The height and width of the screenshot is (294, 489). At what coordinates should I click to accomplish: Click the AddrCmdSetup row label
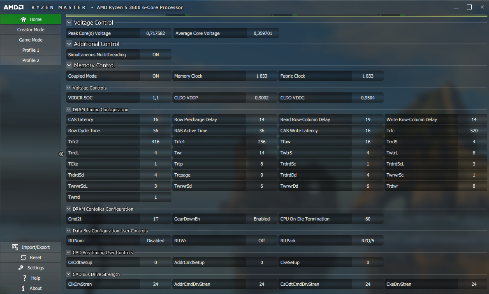coord(189,262)
